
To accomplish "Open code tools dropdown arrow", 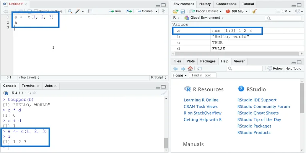I will (x=83, y=11).
